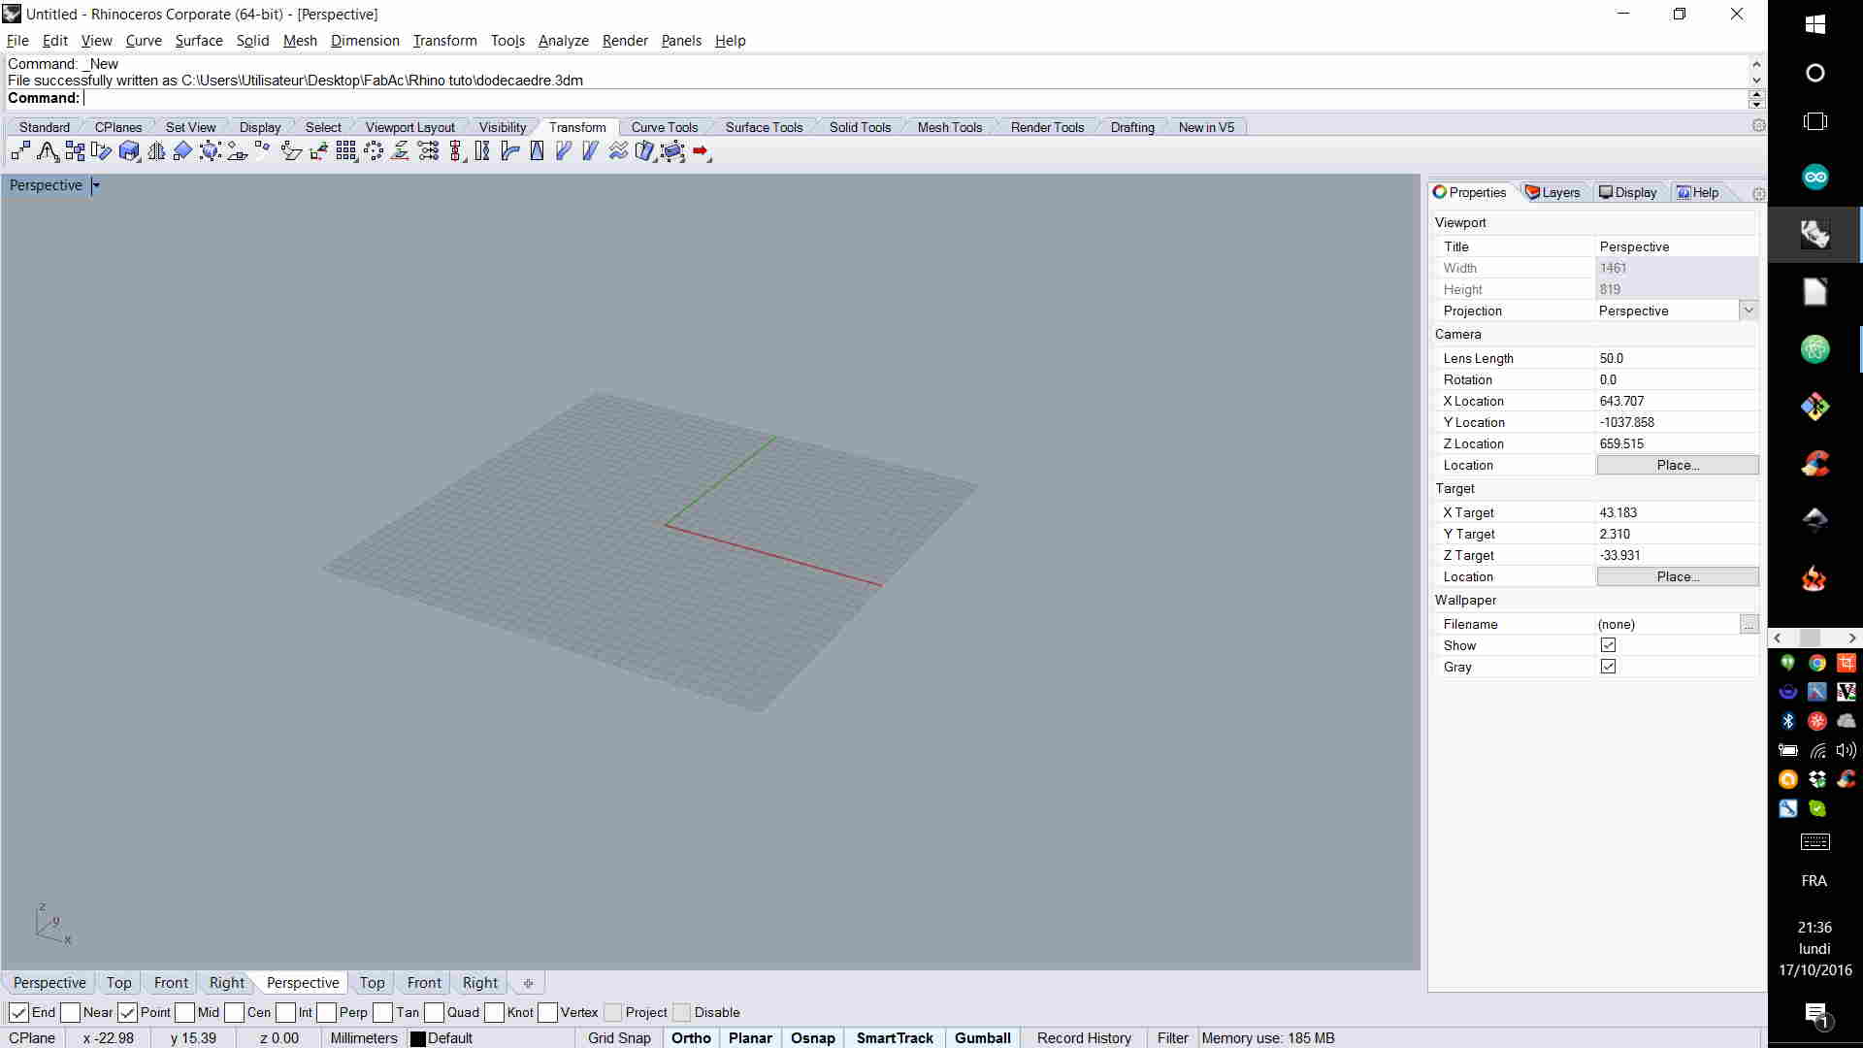This screenshot has width=1863, height=1048.
Task: Enable the Near object snap checkbox
Action: [71, 1012]
